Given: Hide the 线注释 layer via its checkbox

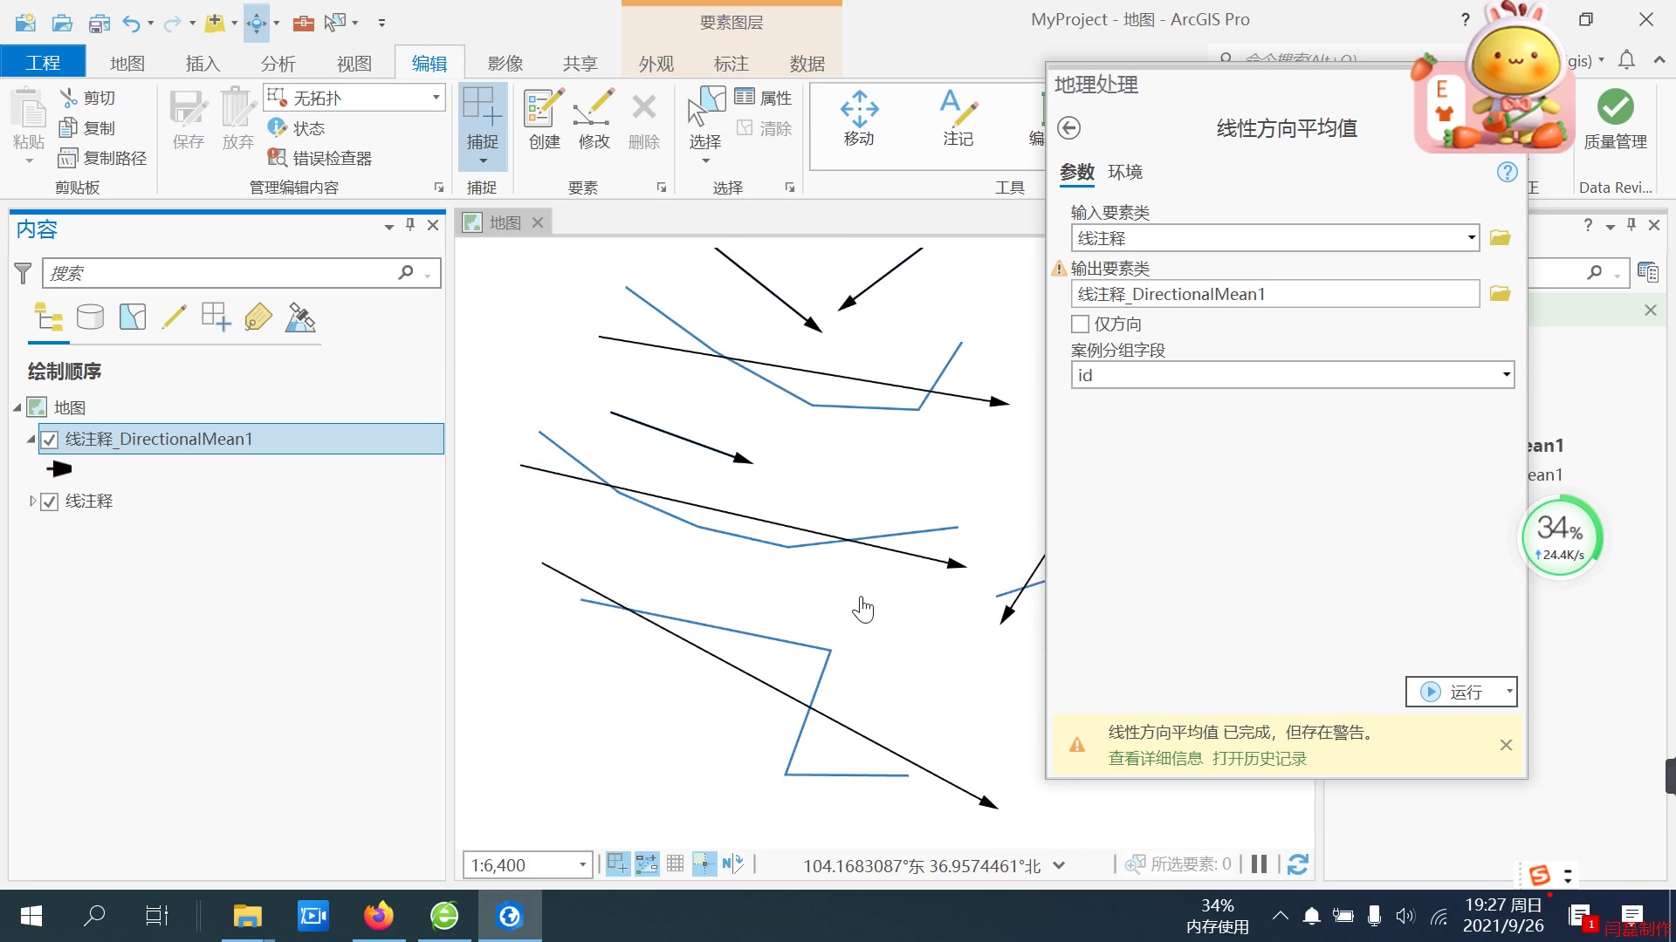Looking at the screenshot, I should coord(50,501).
